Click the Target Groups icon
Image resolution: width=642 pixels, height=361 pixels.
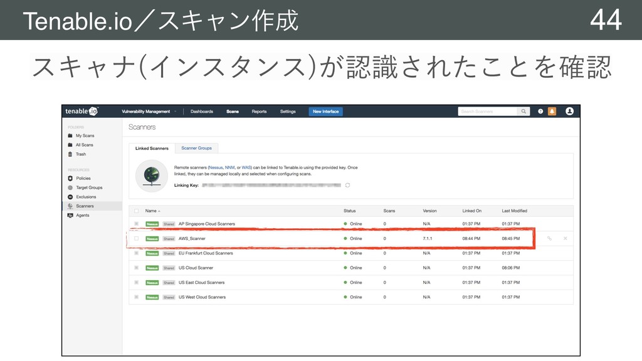(x=70, y=187)
